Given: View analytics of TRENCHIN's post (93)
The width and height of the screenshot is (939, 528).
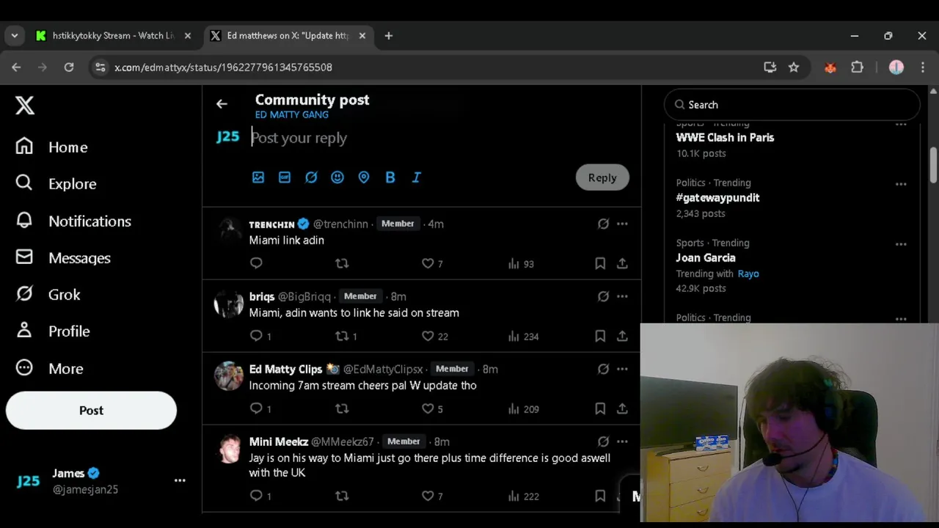Looking at the screenshot, I should point(521,263).
